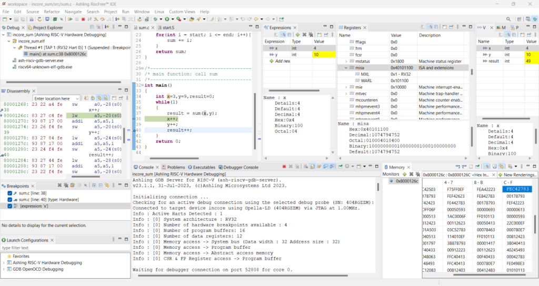Expand the mstatus register node
539x286 pixels.
(x=346, y=62)
